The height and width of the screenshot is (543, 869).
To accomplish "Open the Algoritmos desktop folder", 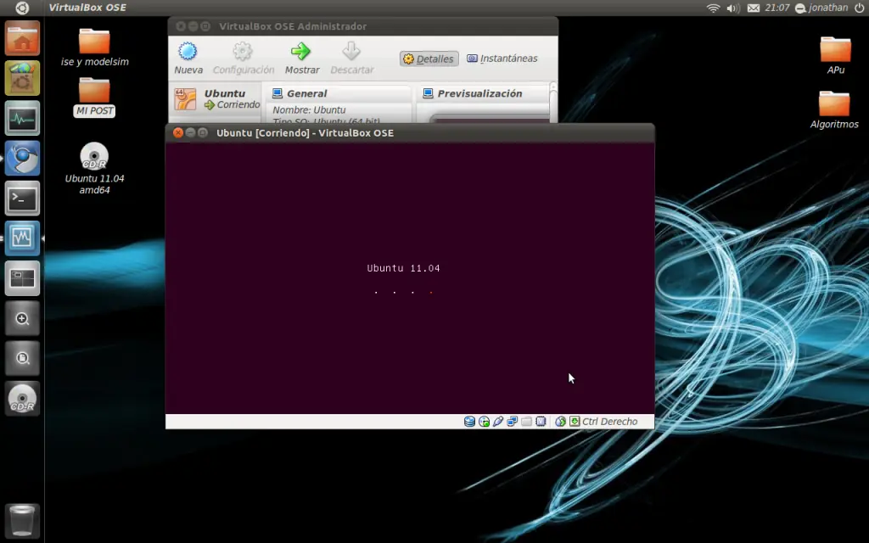I will tap(834, 109).
